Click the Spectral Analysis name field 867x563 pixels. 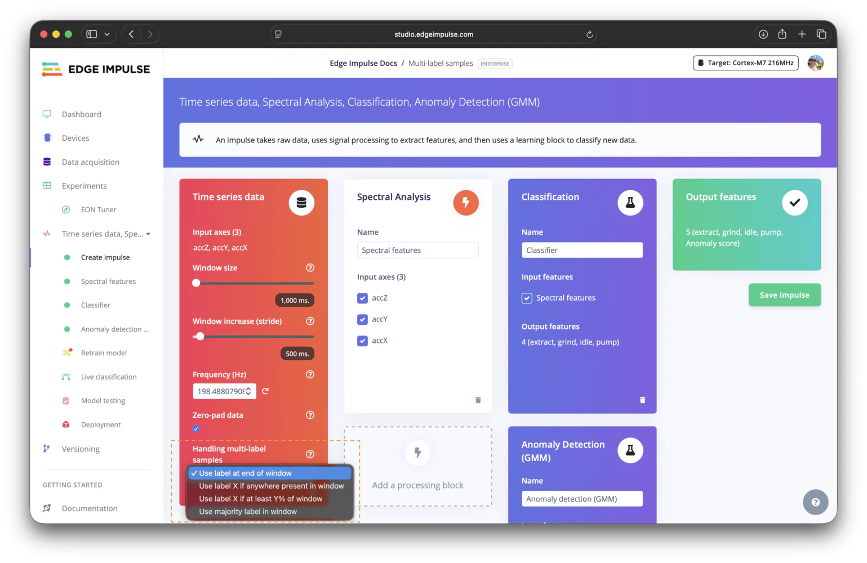418,250
